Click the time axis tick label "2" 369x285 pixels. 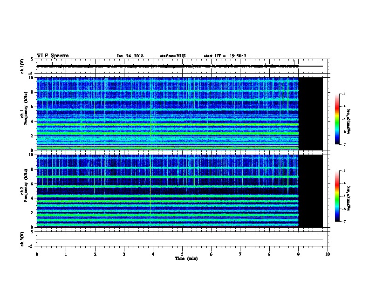[x=95, y=254]
